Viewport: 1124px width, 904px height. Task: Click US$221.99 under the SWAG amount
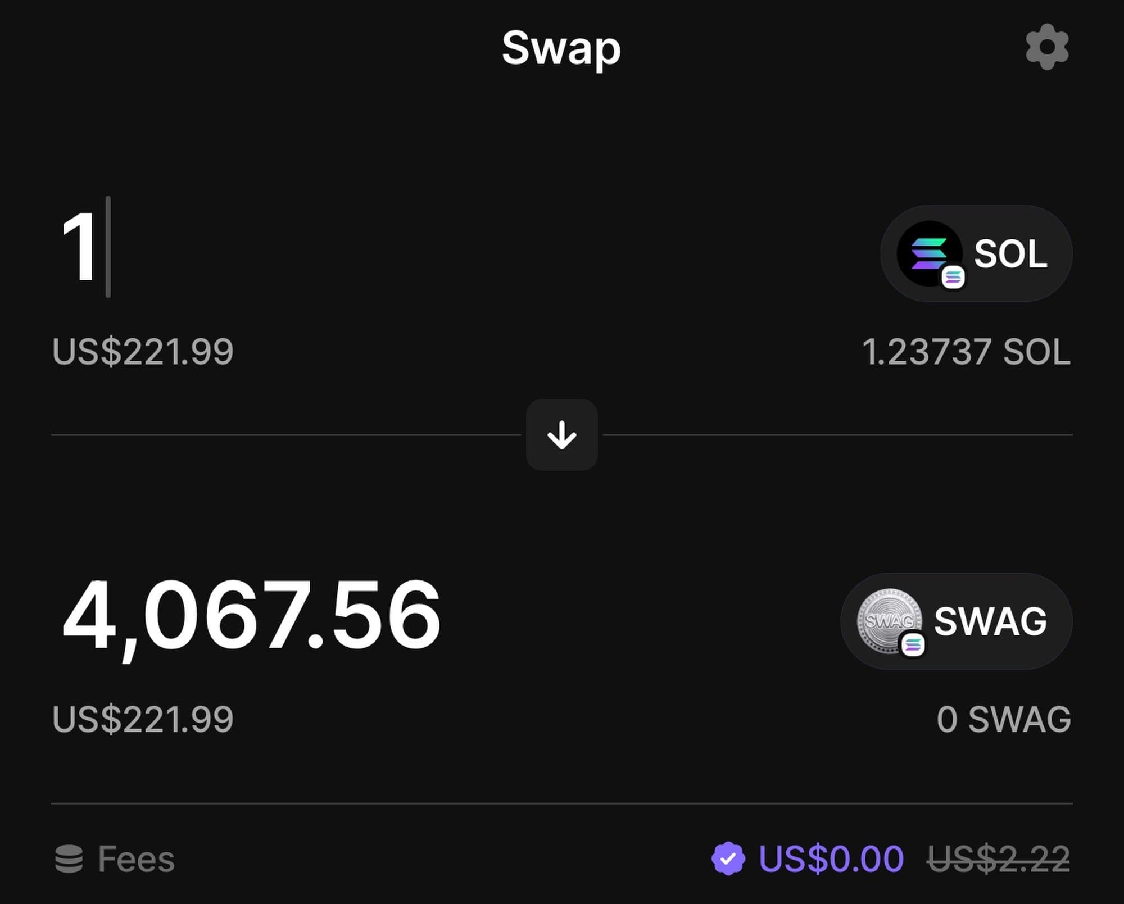[x=143, y=719]
